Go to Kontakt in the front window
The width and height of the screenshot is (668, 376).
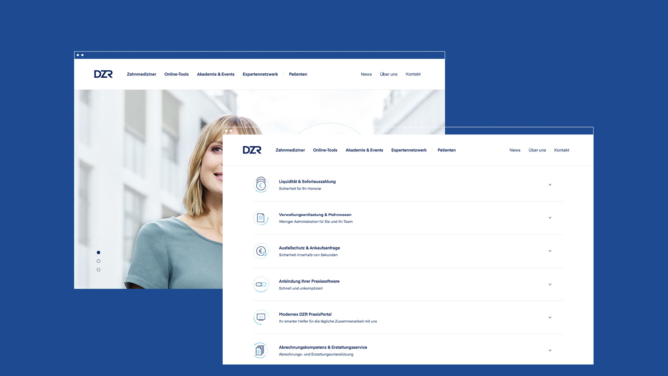point(562,150)
